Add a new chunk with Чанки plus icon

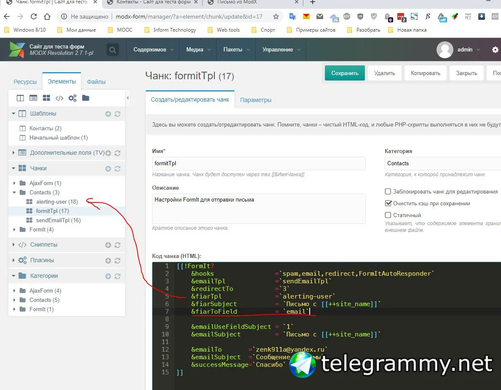click(108, 169)
